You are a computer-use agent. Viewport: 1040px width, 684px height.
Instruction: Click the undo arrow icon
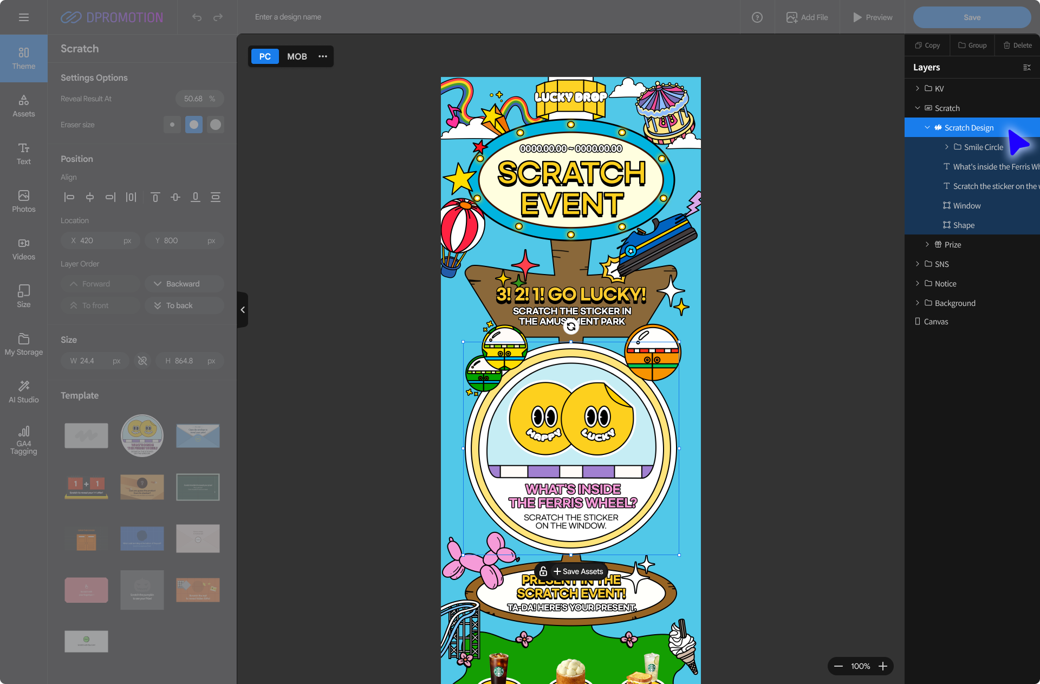coord(197,17)
